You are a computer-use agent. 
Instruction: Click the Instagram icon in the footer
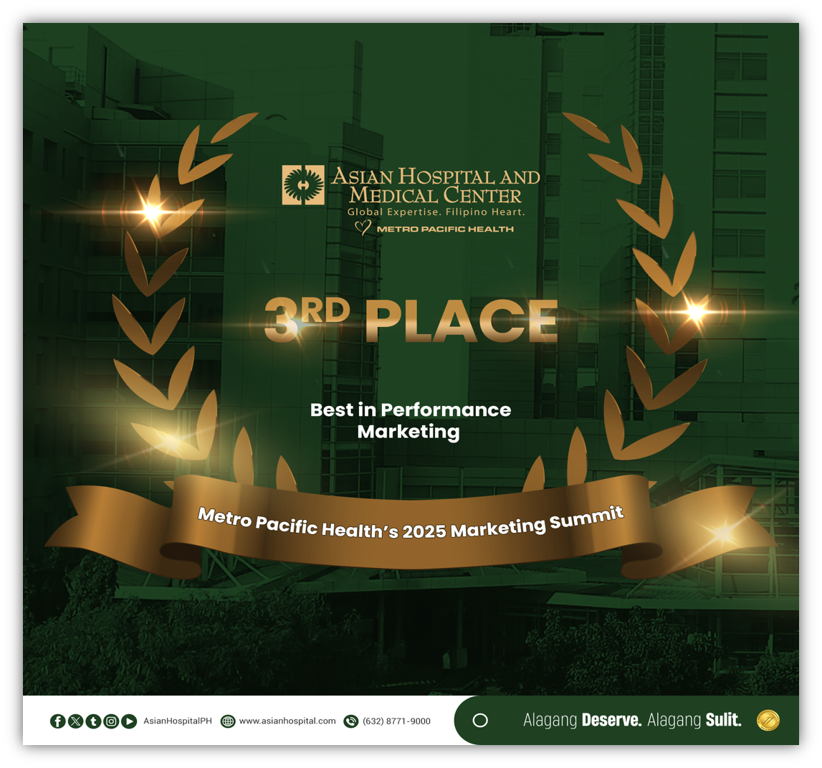click(x=111, y=721)
